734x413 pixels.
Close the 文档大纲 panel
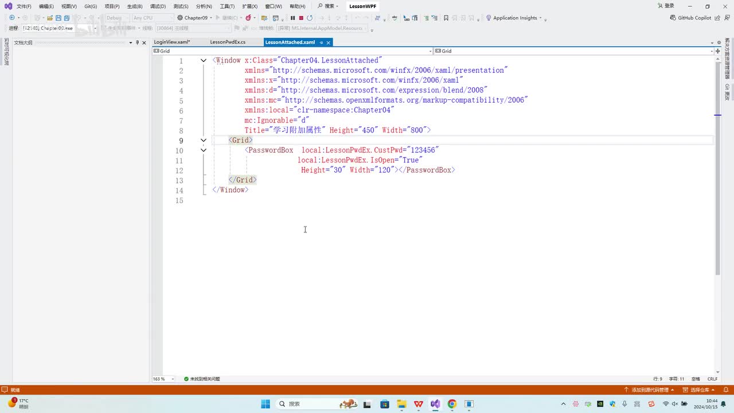click(x=144, y=42)
